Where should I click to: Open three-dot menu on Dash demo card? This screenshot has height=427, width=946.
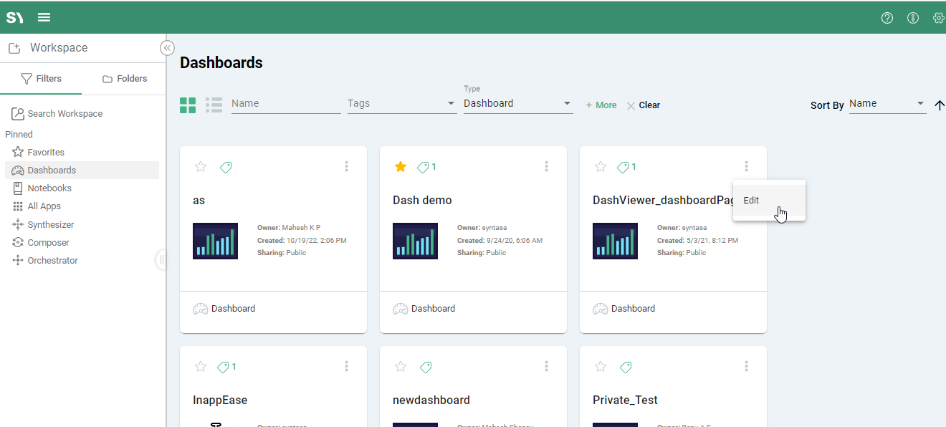pyautogui.click(x=546, y=166)
